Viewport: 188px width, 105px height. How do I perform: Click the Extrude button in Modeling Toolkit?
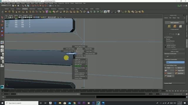pyautogui.click(x=169, y=76)
